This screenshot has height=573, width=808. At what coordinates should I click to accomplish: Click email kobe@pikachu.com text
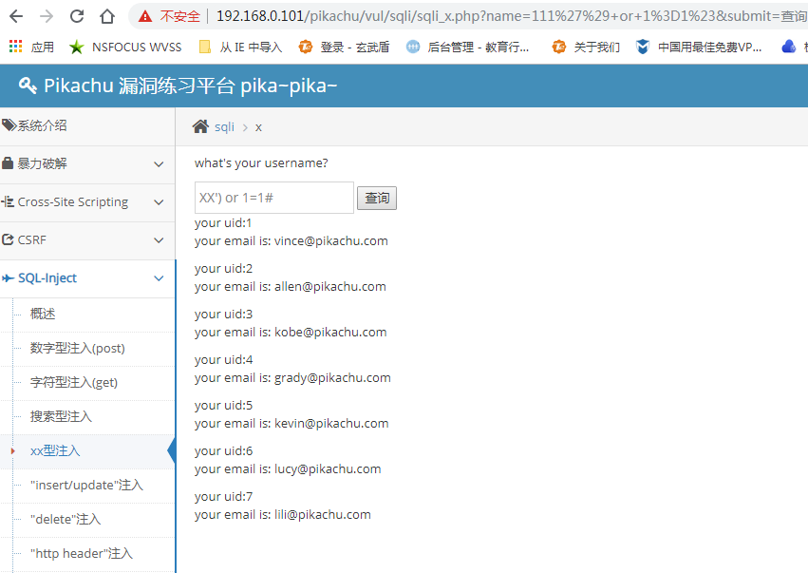coord(330,333)
